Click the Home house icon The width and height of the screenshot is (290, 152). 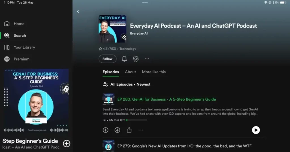[x=7, y=24]
